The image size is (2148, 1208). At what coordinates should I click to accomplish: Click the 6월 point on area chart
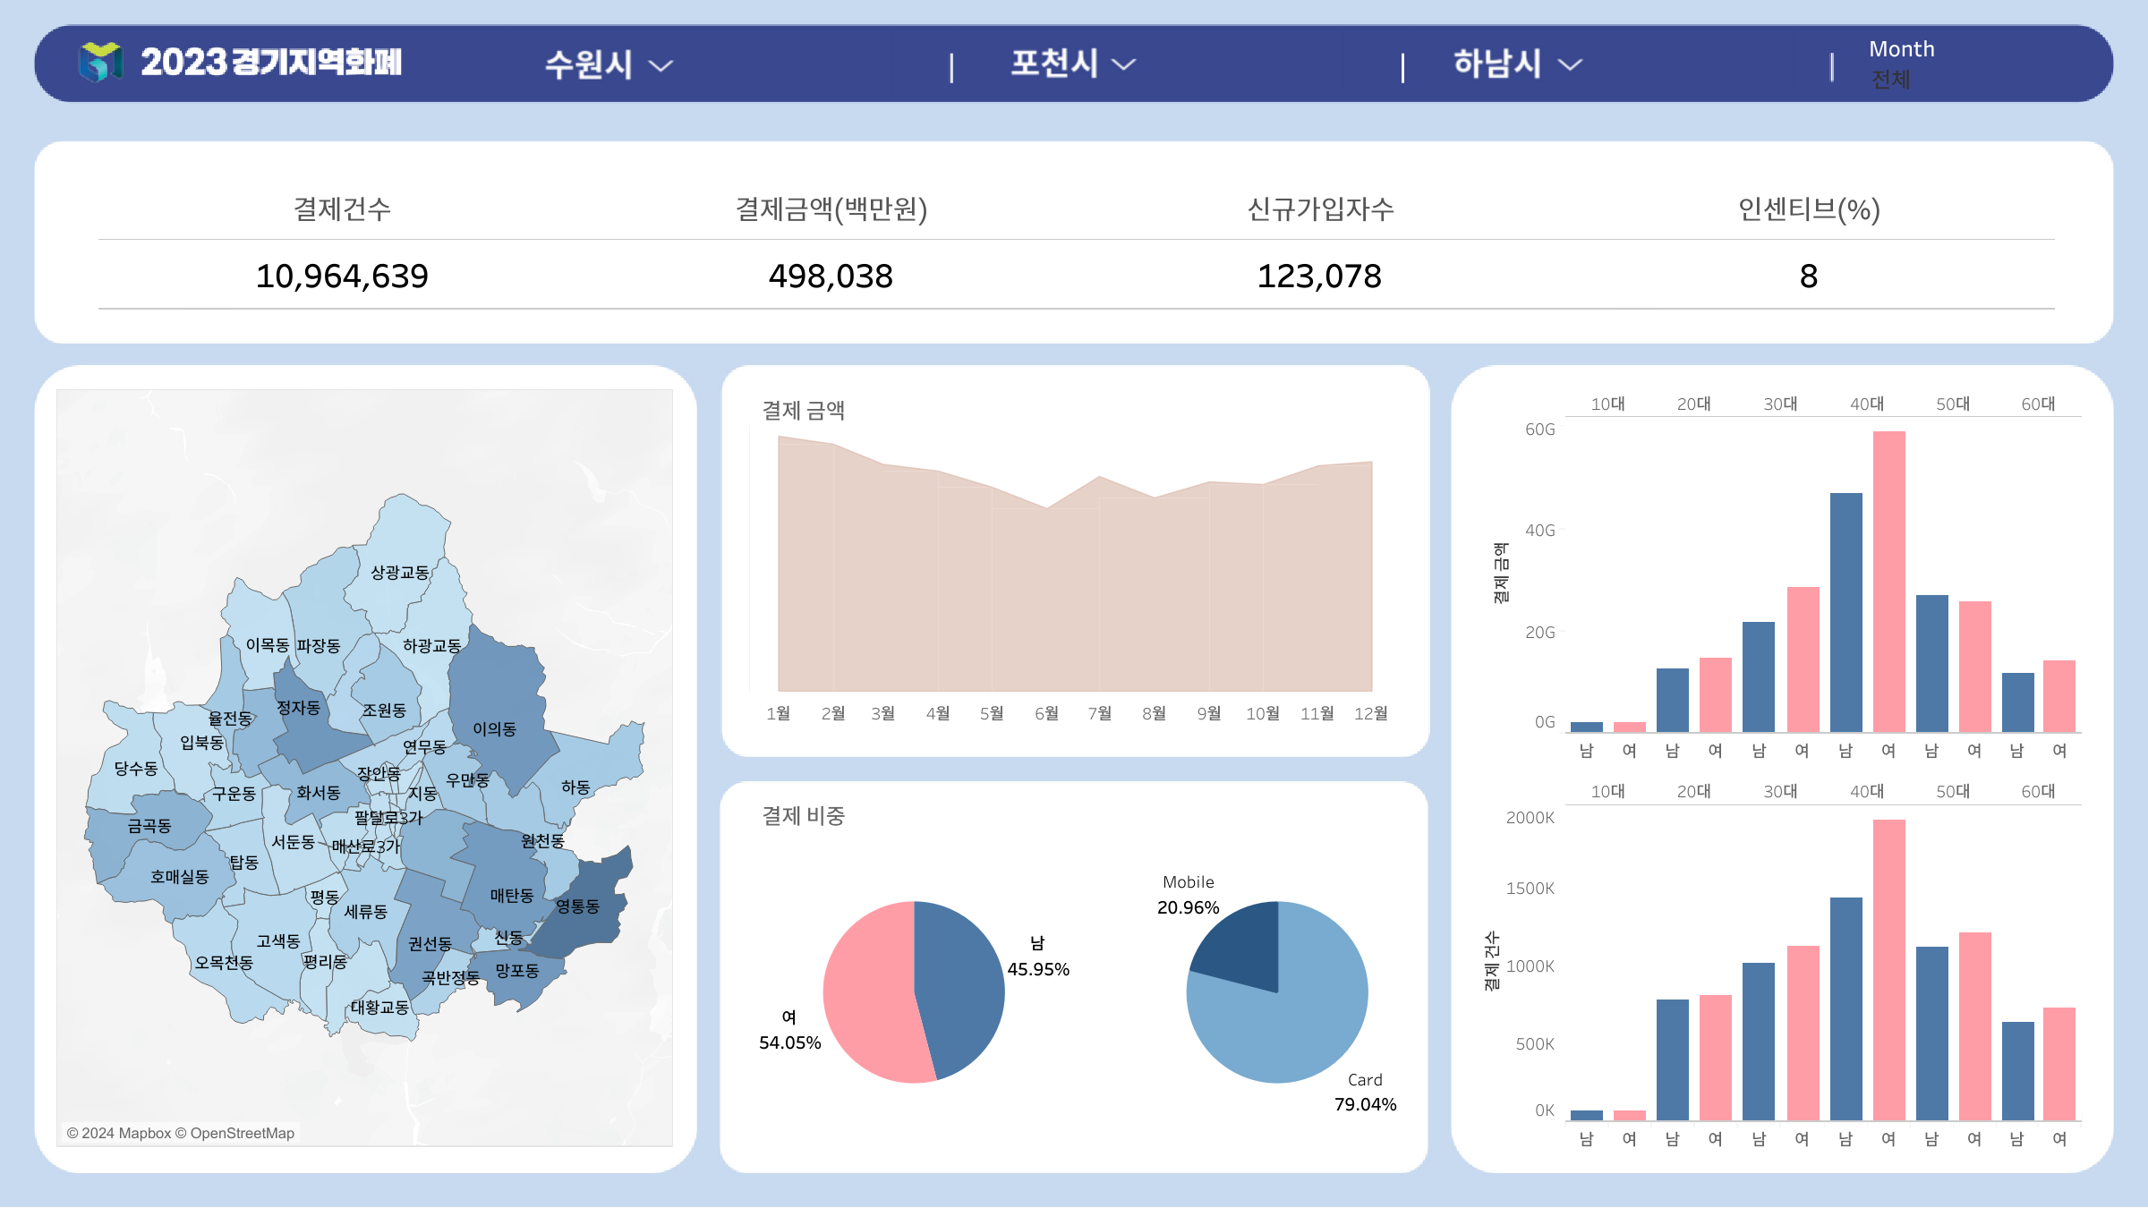pos(1046,508)
